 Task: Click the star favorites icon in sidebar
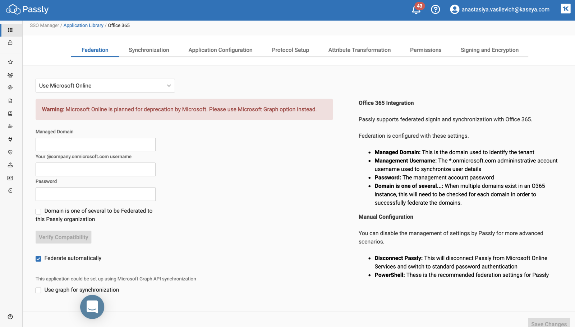click(x=10, y=62)
